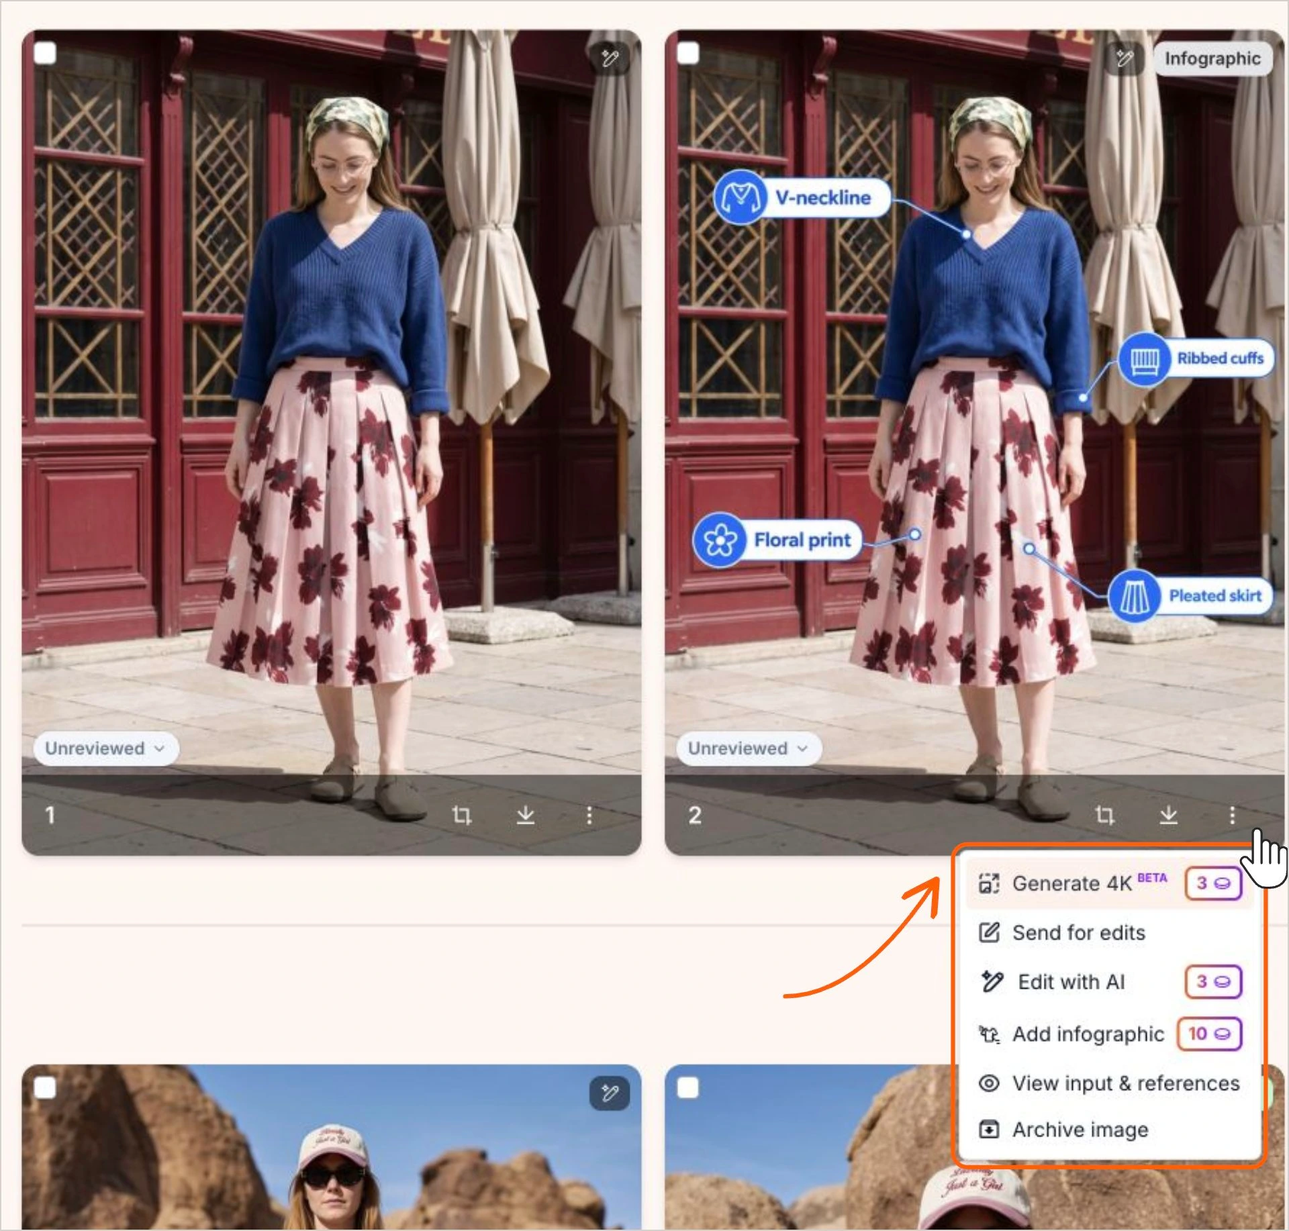The height and width of the screenshot is (1231, 1289).
Task: Click the Ribbed cuffs icon
Action: coord(1145,359)
